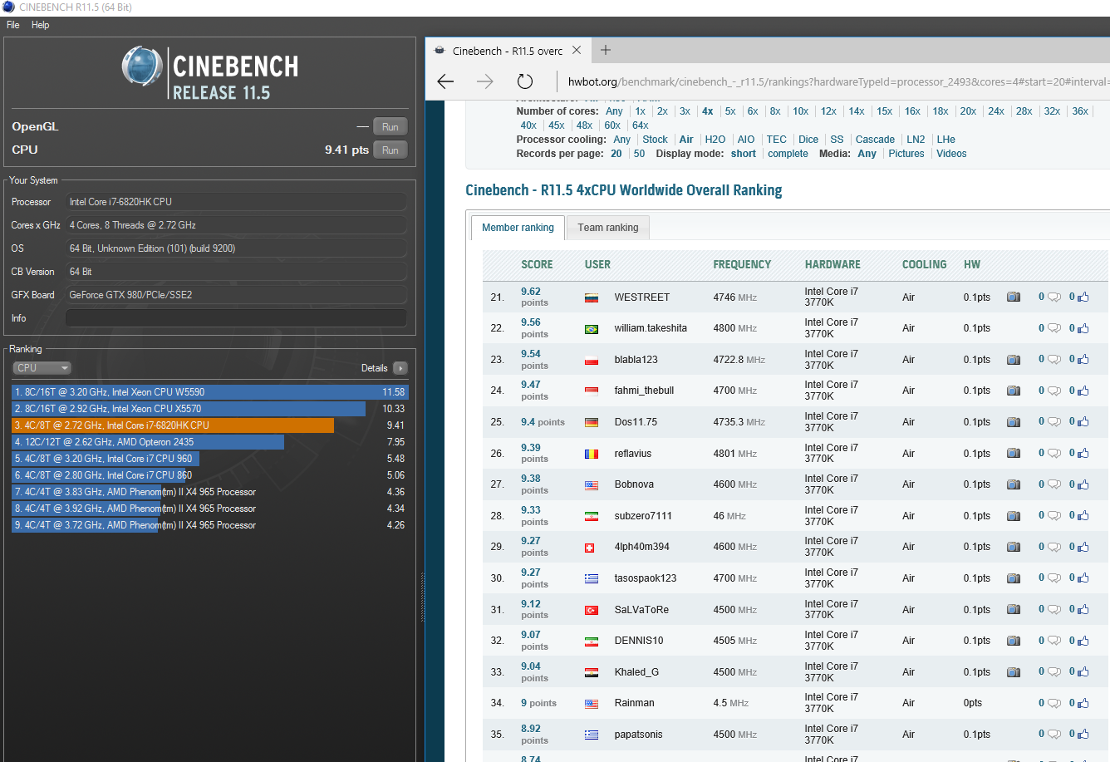Filter media by Pictures

pos(906,154)
